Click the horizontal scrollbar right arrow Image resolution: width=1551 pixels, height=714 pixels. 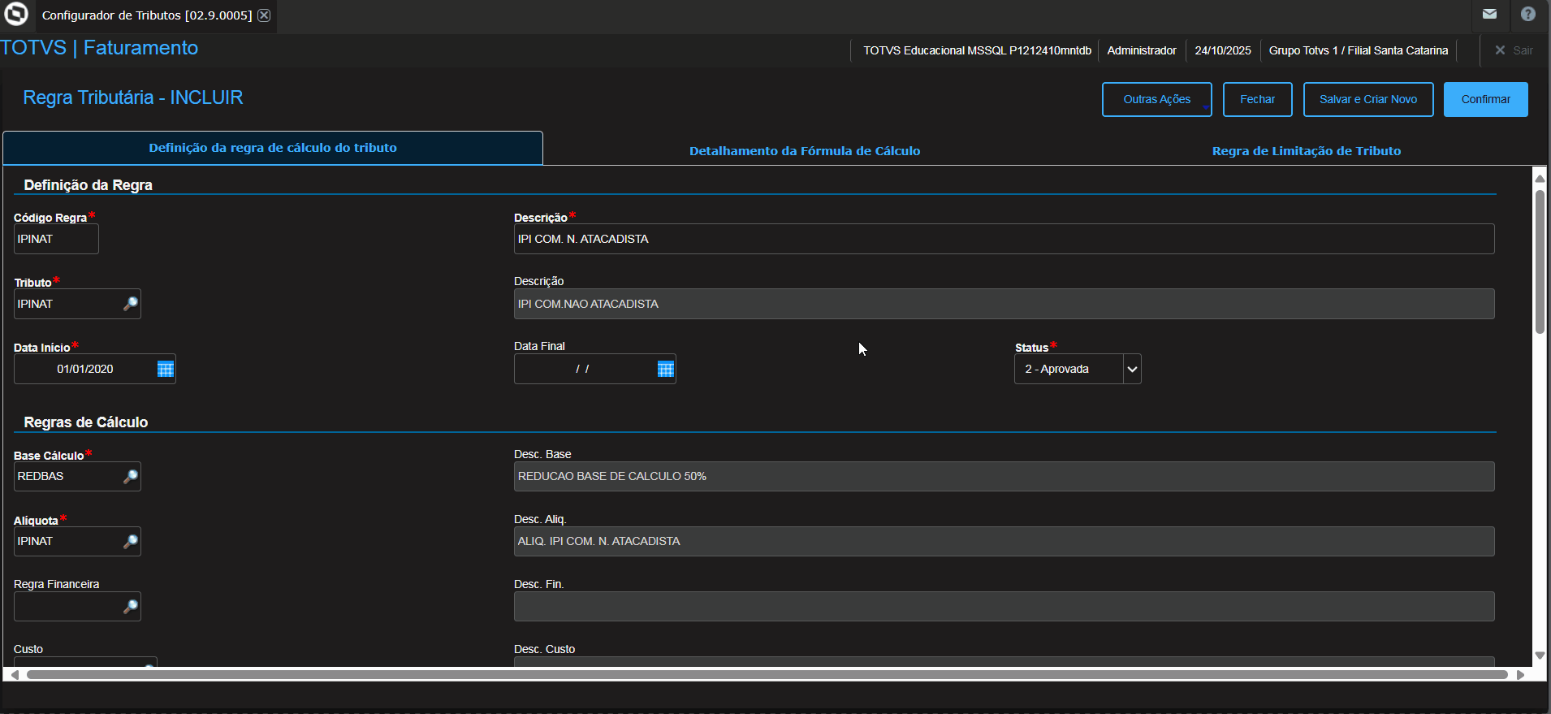pos(1520,674)
